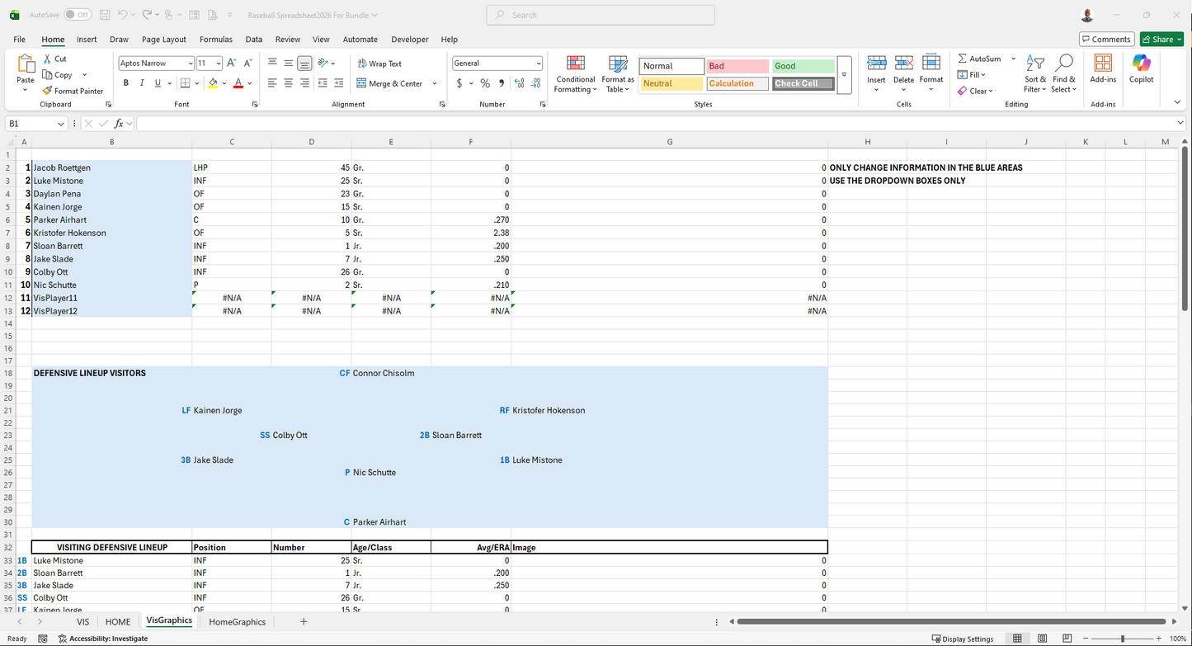Click in the Search box

click(601, 15)
